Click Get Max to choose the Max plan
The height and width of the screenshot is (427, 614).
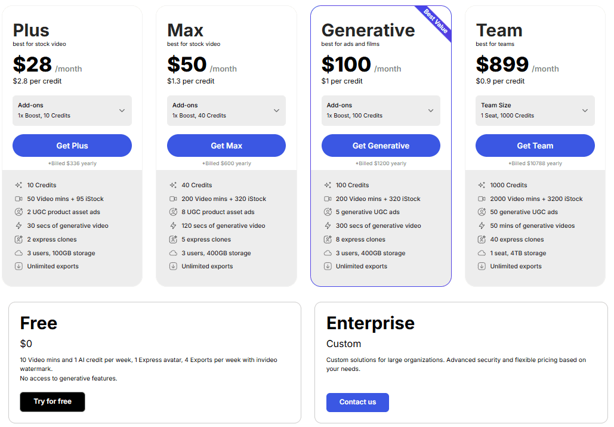(226, 145)
